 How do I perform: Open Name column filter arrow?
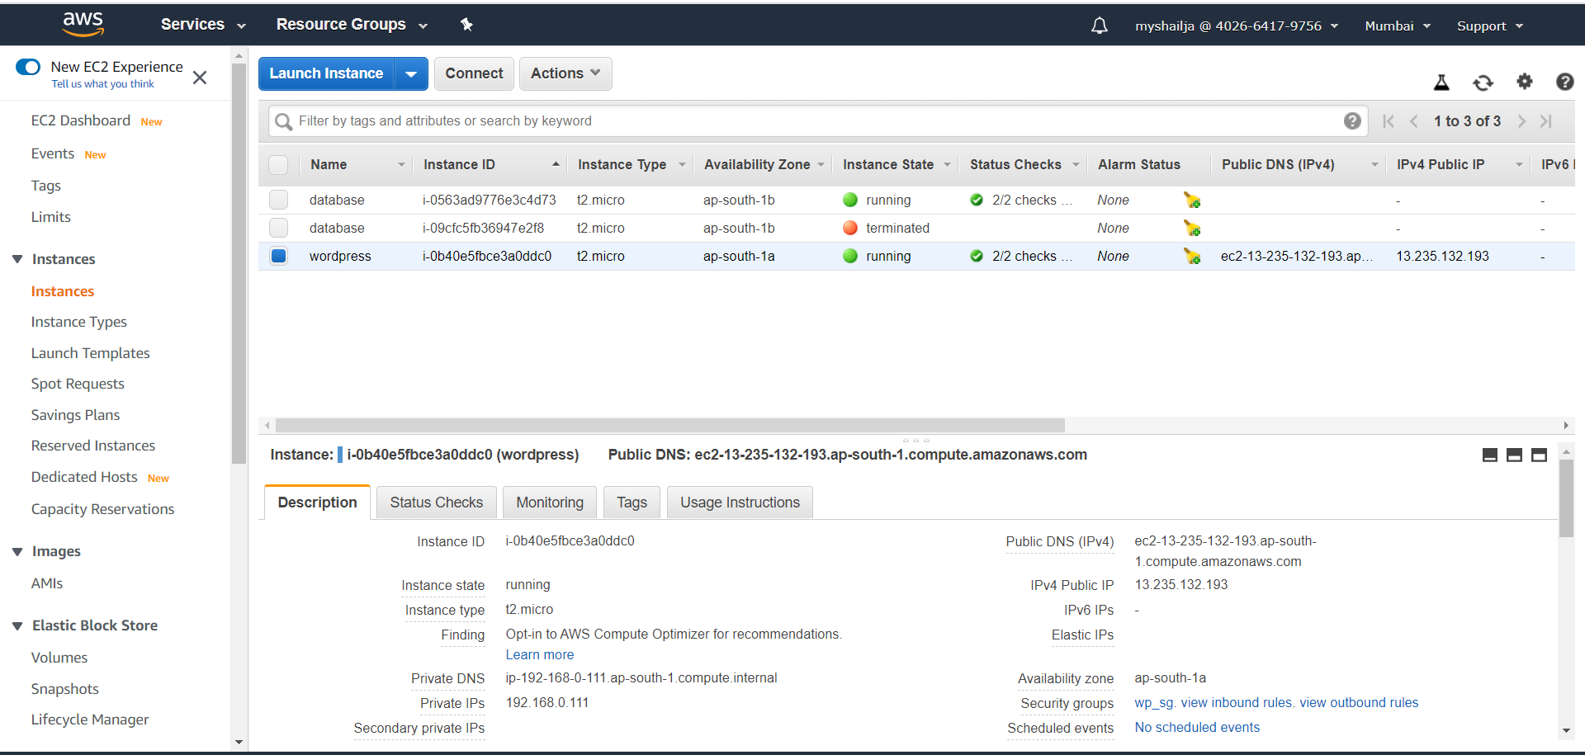pyautogui.click(x=401, y=165)
